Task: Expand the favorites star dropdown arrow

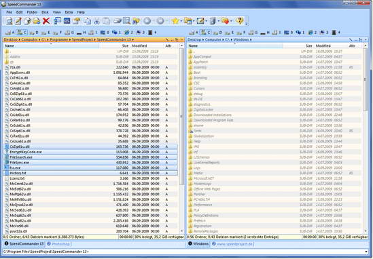Action: (181, 22)
